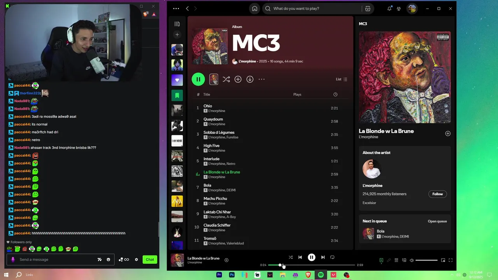Image resolution: width=498 pixels, height=280 pixels.
Task: Download the MC3 album
Action: (x=250, y=79)
